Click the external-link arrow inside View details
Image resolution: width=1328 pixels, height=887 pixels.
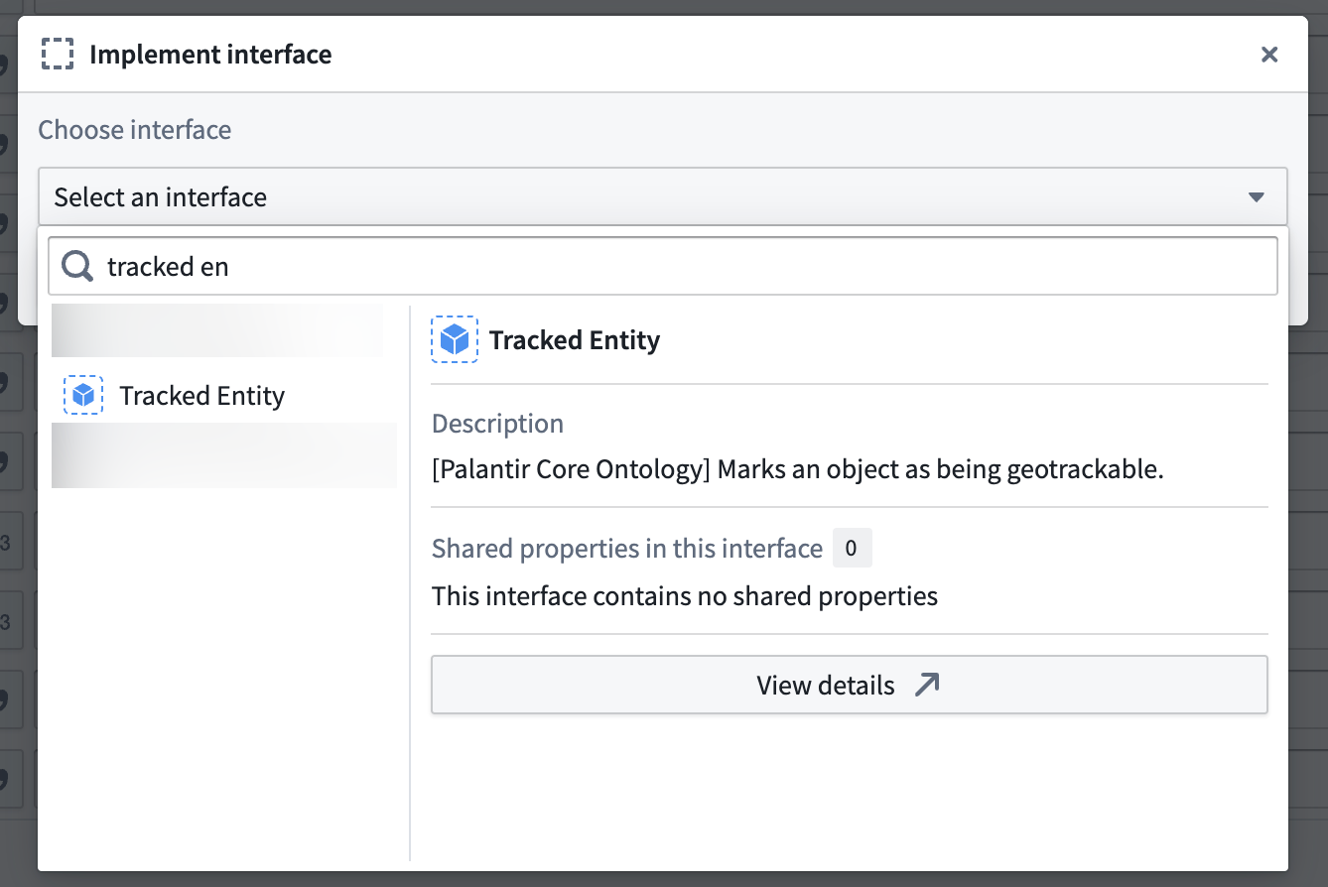point(927,685)
